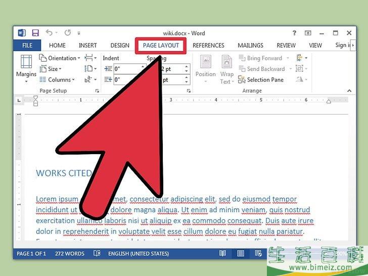This screenshot has height=276, width=368.
Task: Decrease the Spacing After value
Action: [187, 82]
